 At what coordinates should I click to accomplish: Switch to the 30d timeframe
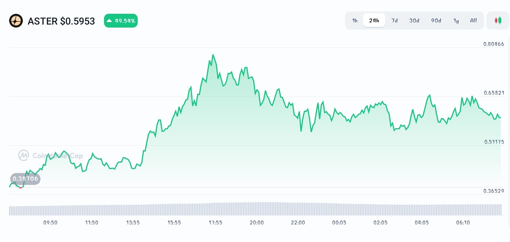point(414,21)
